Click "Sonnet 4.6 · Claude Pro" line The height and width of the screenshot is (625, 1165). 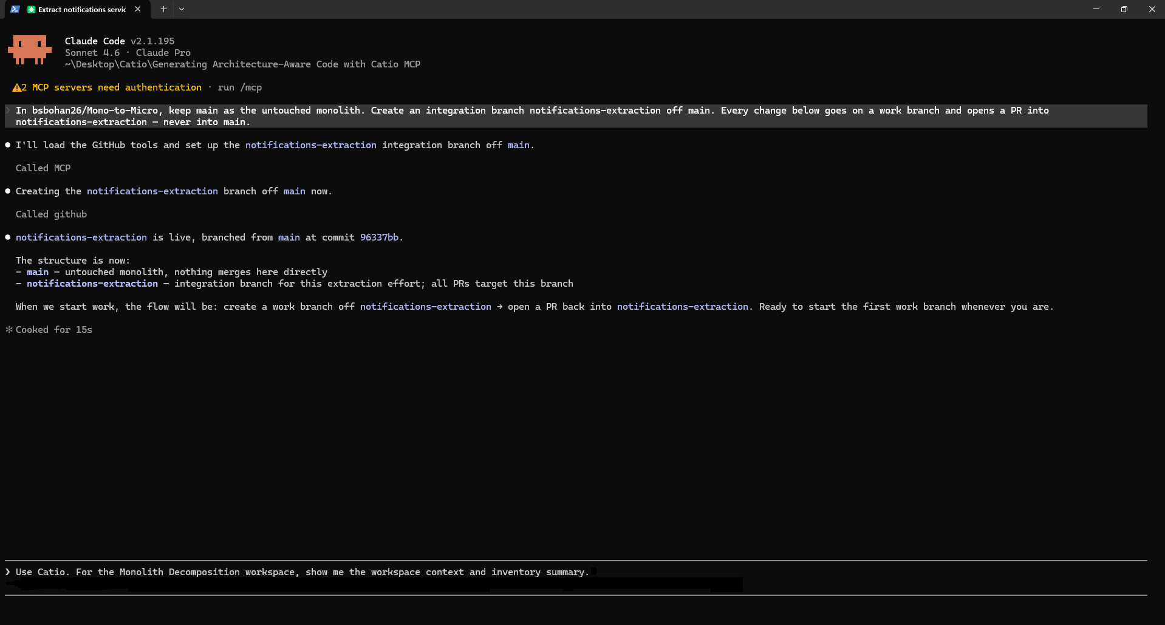pyautogui.click(x=128, y=53)
